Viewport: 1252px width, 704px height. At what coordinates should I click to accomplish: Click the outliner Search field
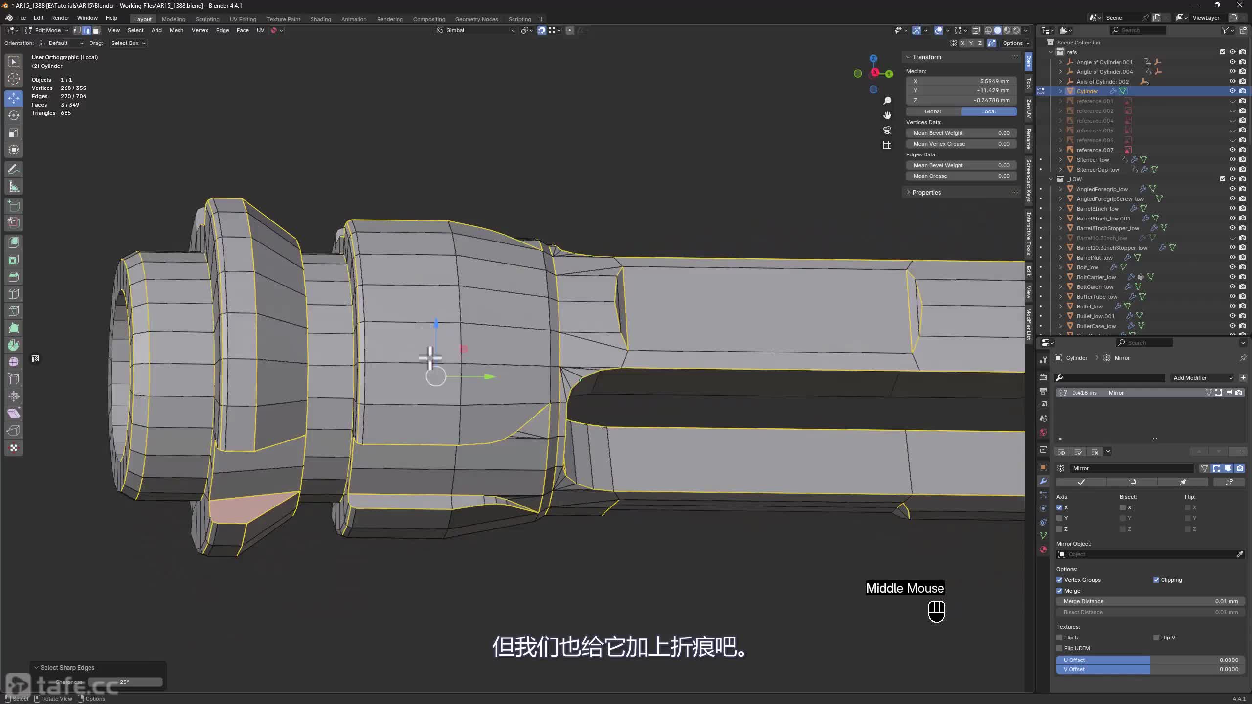click(x=1139, y=30)
